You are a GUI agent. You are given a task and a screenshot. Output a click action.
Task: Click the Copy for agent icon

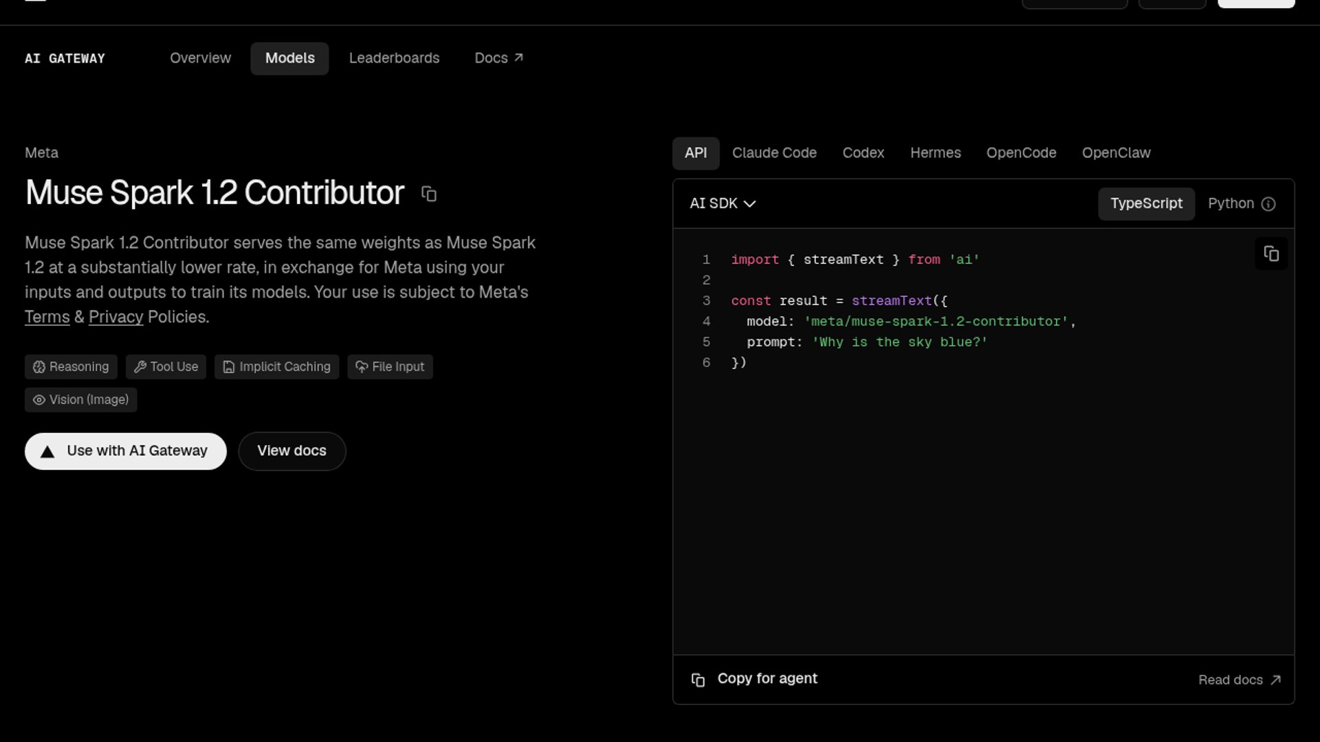click(x=698, y=679)
